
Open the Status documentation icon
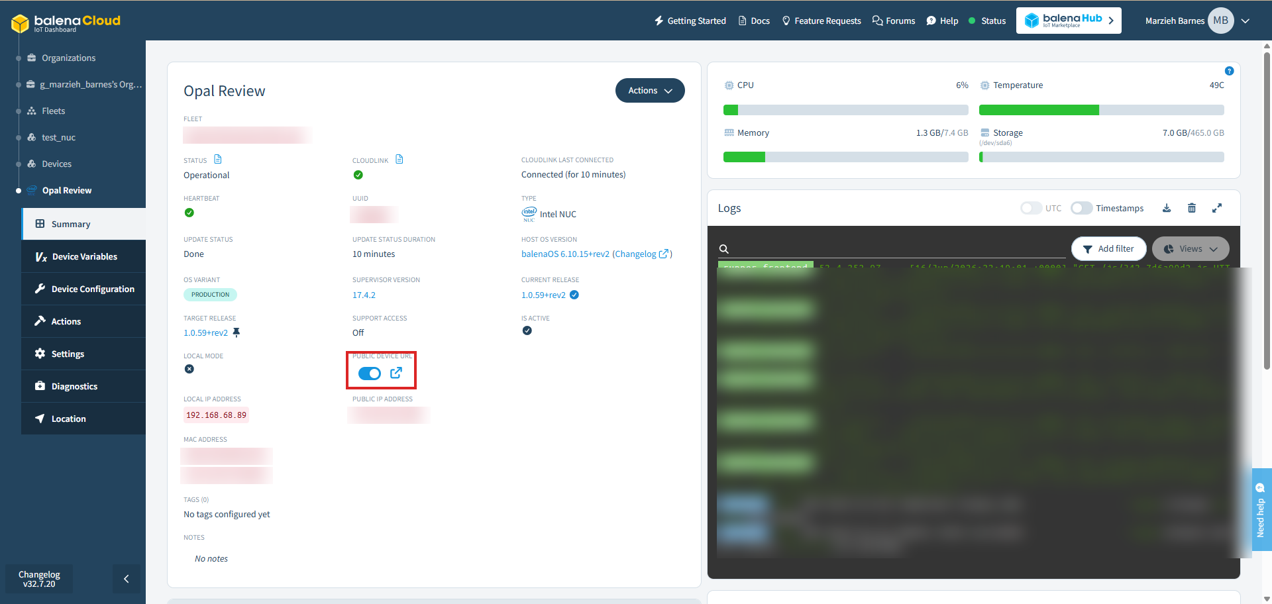click(218, 160)
